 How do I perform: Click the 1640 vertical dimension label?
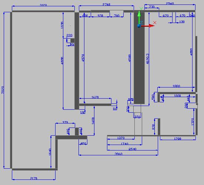pos(50,152)
